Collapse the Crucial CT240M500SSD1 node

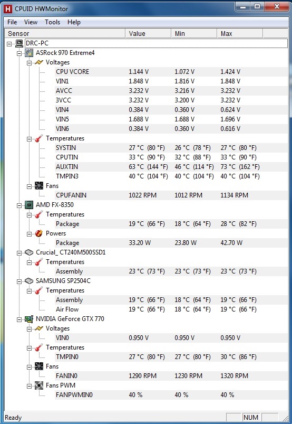click(19, 253)
